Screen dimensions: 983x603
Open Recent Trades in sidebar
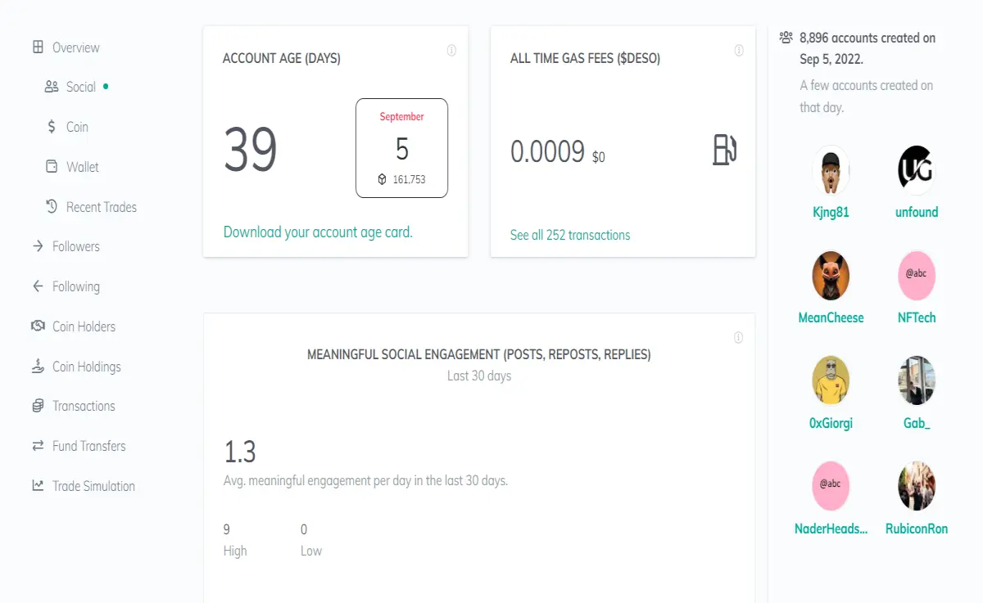pos(102,207)
